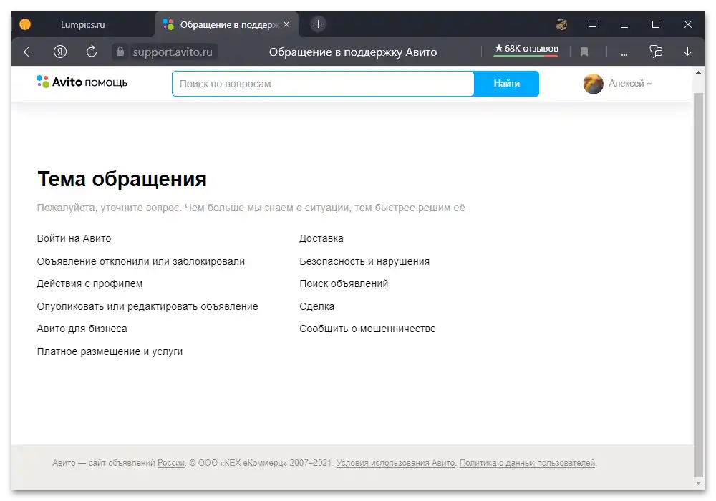The width and height of the screenshot is (716, 501).
Task: Click the padlock site security icon
Action: (x=120, y=52)
